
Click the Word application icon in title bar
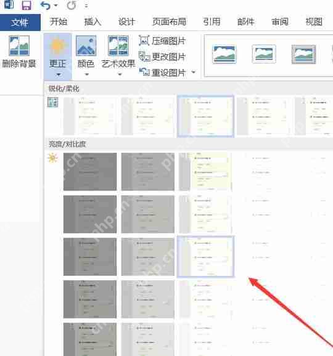tap(9, 4)
